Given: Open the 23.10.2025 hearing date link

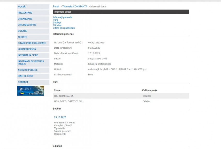Looking at the screenshot, I should pyautogui.click(x=60, y=117).
